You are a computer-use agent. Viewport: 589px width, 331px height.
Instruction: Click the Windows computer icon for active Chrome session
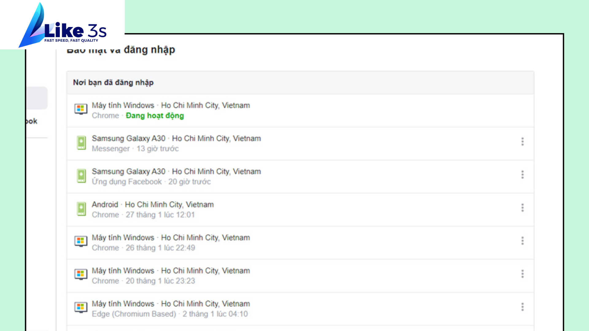tap(81, 109)
